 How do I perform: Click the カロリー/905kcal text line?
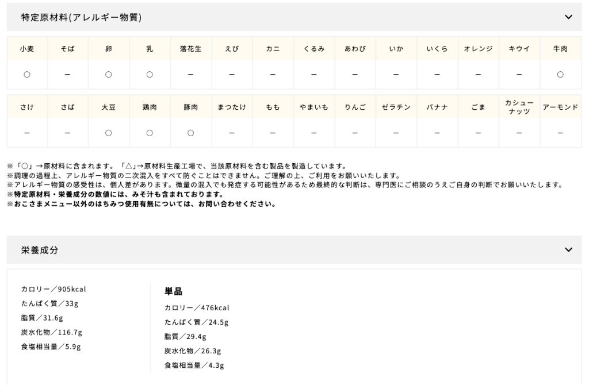pos(53,289)
